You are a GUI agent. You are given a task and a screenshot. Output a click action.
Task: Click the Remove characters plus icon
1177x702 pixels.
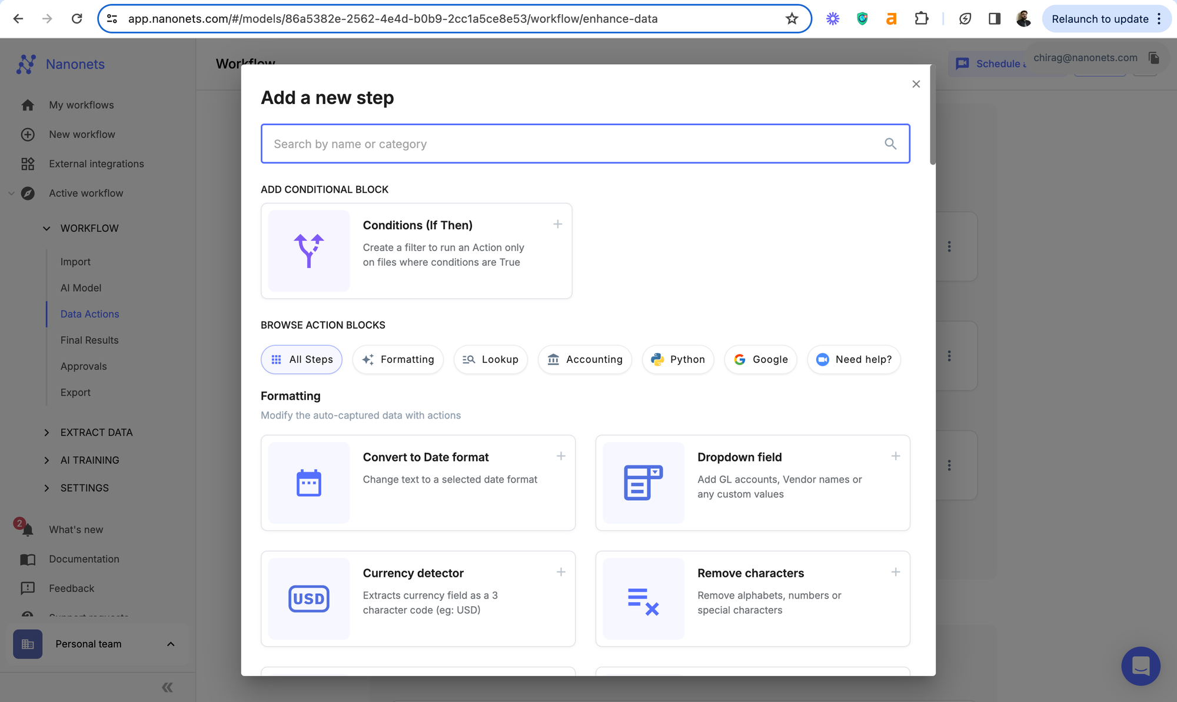click(x=895, y=572)
